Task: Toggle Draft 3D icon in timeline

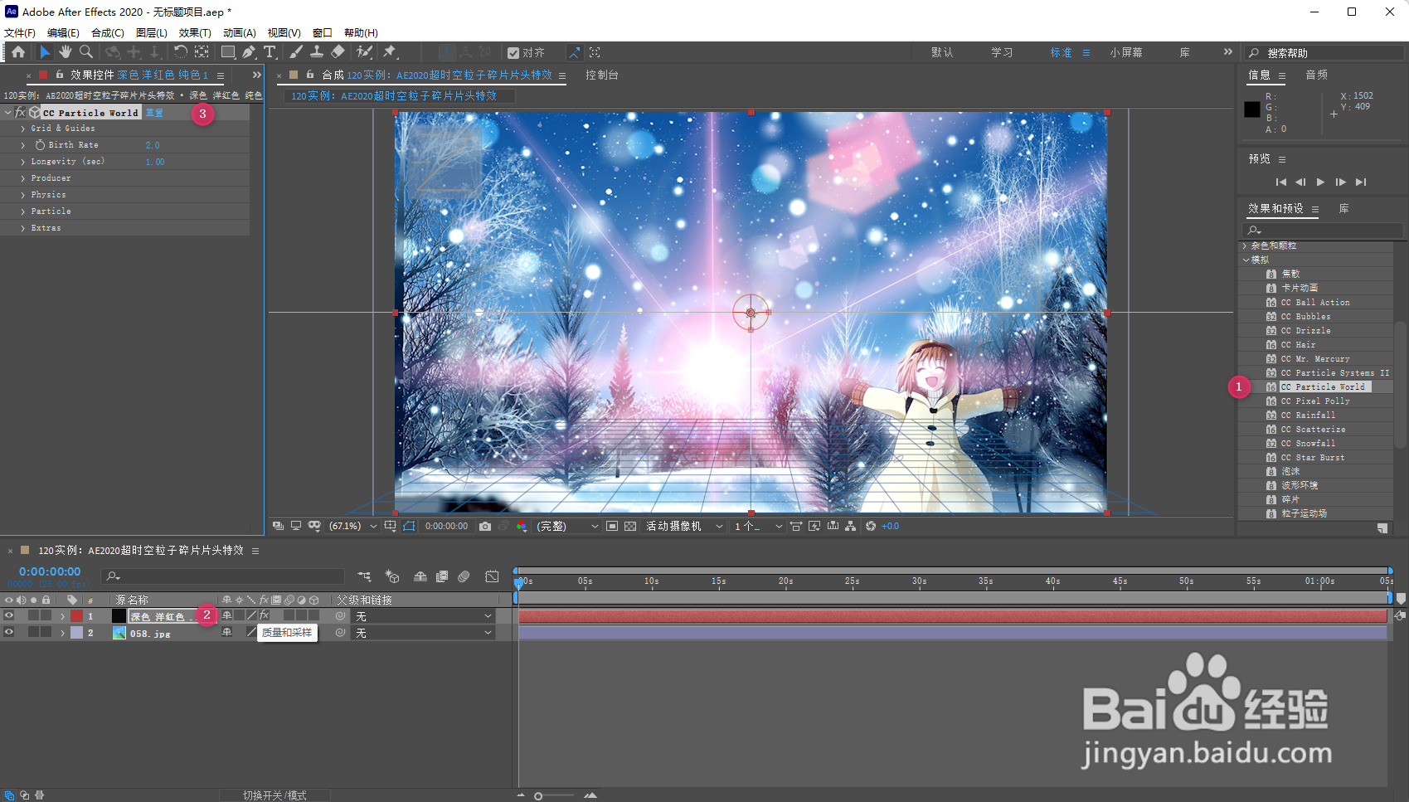Action: click(x=392, y=576)
